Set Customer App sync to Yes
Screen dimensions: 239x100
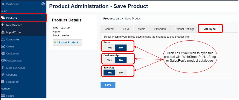click(x=109, y=60)
